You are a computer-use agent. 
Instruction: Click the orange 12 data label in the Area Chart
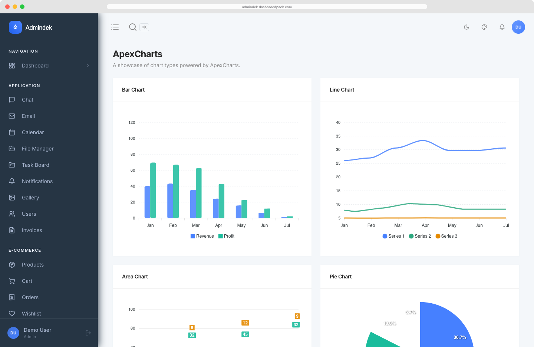245,323
